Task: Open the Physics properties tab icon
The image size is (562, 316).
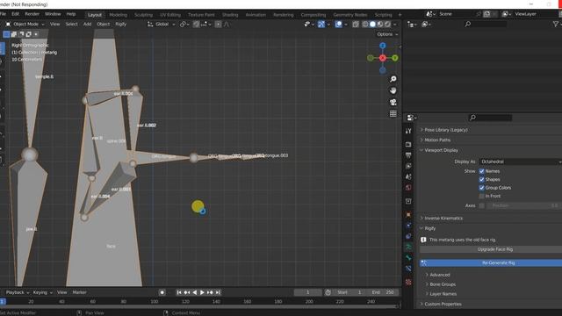Action: pyautogui.click(x=408, y=226)
